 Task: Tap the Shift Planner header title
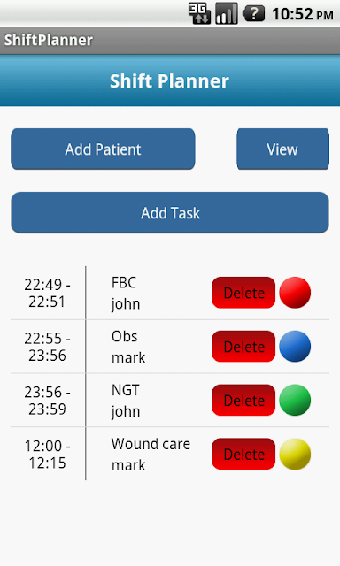click(x=169, y=80)
